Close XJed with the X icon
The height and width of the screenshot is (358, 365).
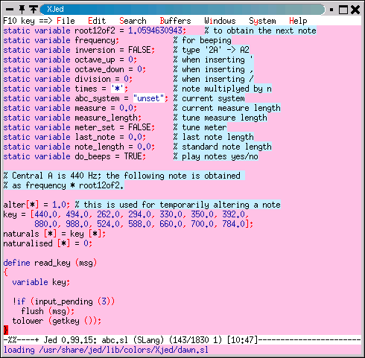(x=355, y=10)
